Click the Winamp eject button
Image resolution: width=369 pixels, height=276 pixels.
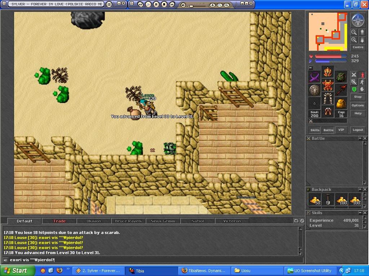coord(212,5)
